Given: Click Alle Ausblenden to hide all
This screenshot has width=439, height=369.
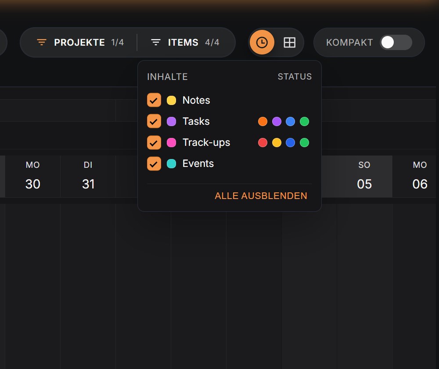Looking at the screenshot, I should coord(261,195).
